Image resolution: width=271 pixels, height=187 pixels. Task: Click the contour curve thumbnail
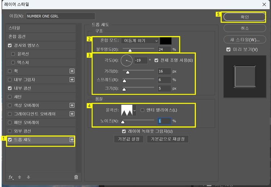[x=127, y=110]
